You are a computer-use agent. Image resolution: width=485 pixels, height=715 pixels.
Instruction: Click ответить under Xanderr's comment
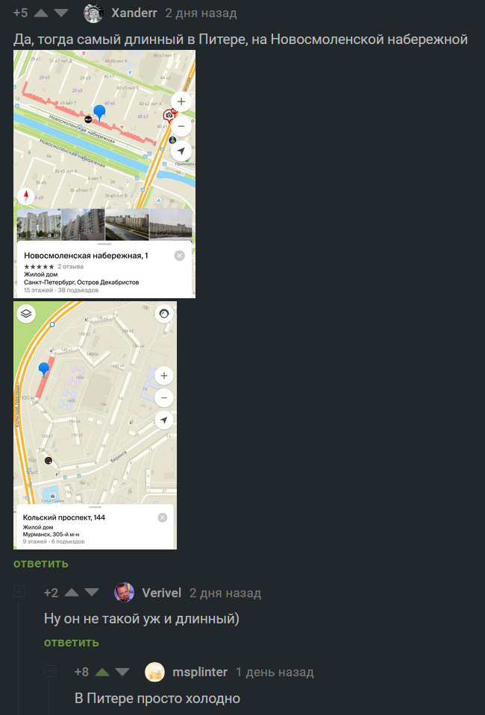[x=40, y=563]
